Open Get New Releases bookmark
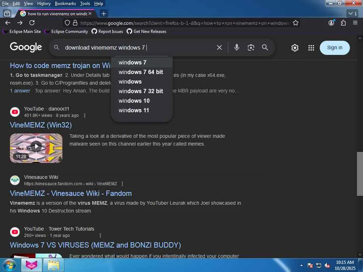Viewport: 363px width, 272px height. (146, 32)
